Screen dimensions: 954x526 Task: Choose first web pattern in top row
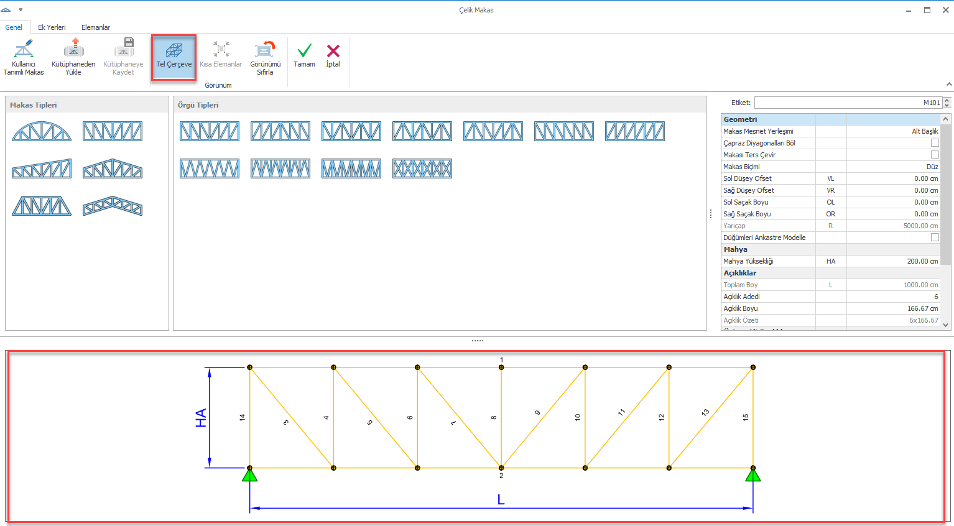coord(210,131)
